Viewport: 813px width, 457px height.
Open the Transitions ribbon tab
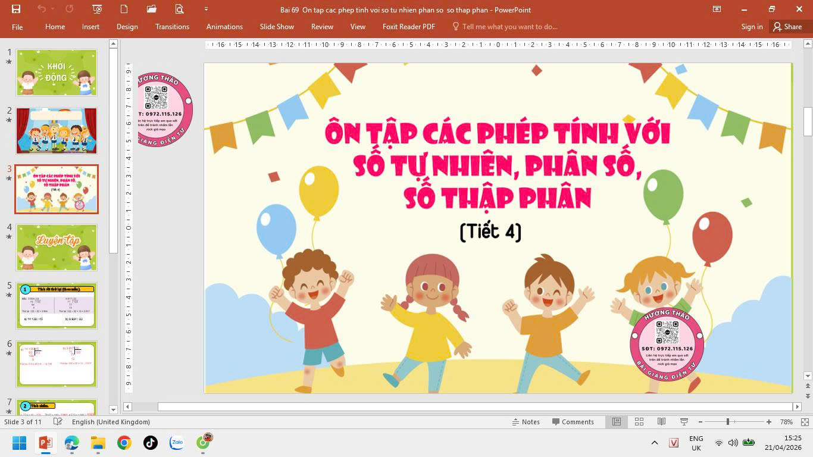pyautogui.click(x=172, y=27)
